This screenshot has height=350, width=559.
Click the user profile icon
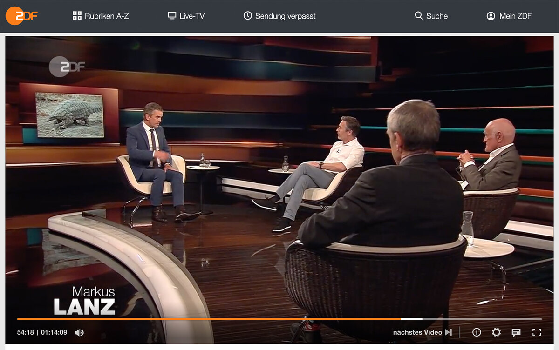pos(491,16)
